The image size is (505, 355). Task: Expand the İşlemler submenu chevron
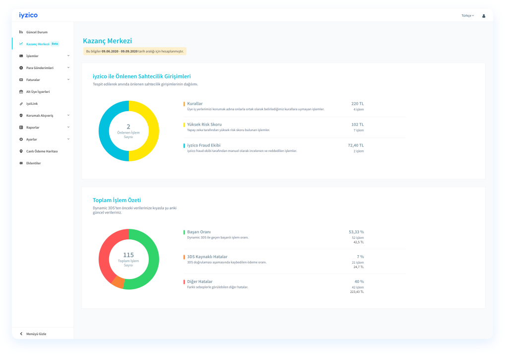tap(68, 56)
